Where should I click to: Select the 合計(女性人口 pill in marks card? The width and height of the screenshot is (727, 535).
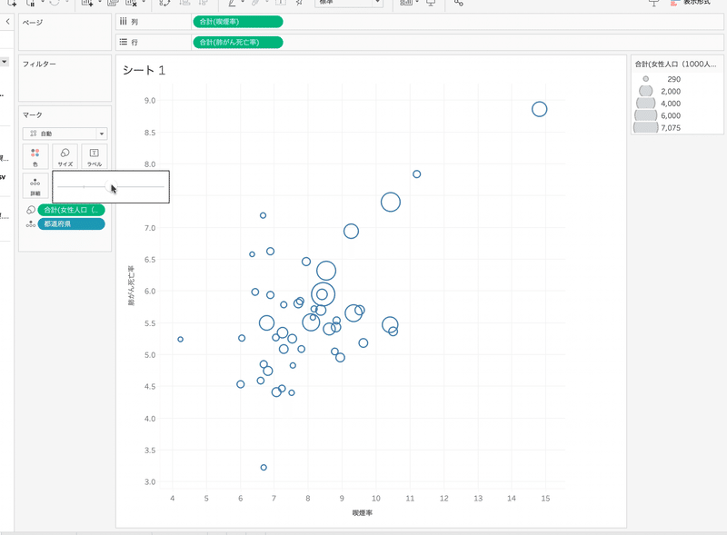click(71, 210)
